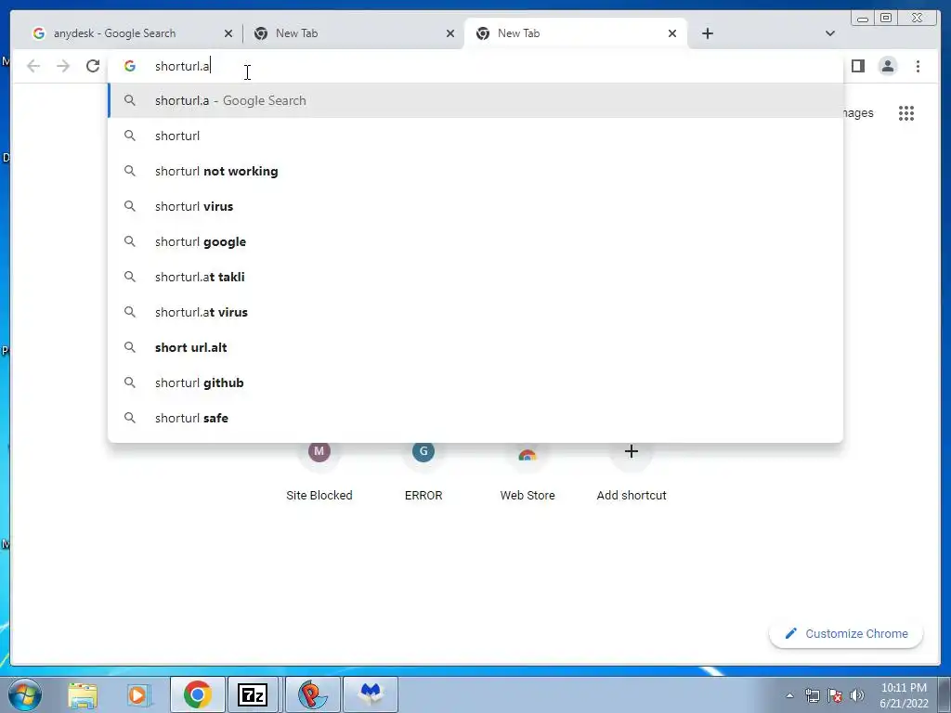Select the active rightmost New Tab
This screenshot has height=713, width=951.
click(576, 33)
